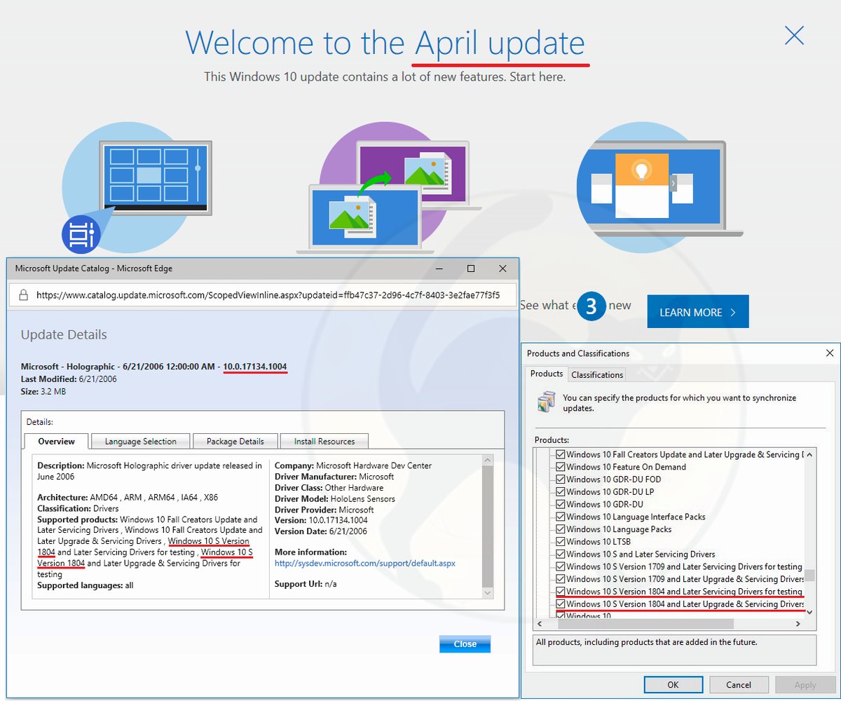Click the lock icon in the address bar
The width and height of the screenshot is (841, 701).
coord(23,295)
